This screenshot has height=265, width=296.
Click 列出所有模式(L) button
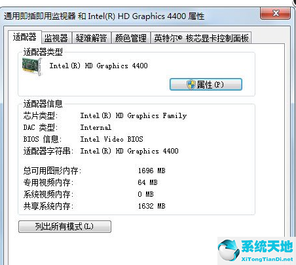[x=65, y=226]
